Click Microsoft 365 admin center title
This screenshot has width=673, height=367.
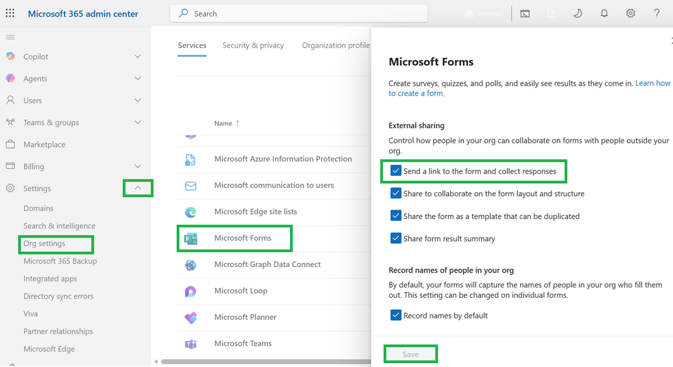(83, 14)
